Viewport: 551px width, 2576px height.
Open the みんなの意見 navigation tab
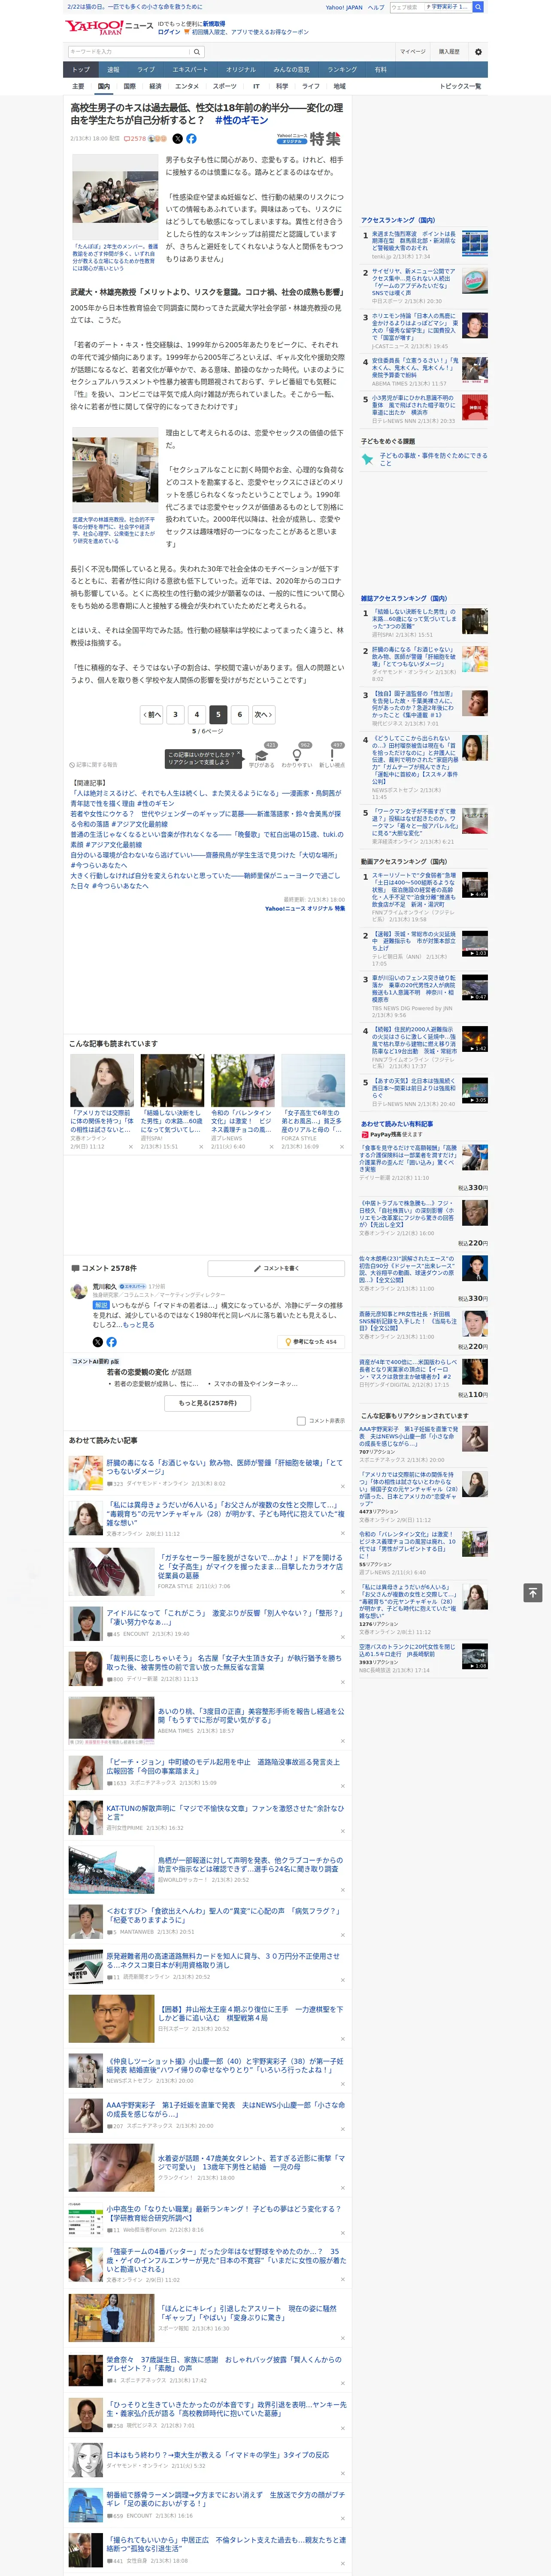pyautogui.click(x=291, y=70)
